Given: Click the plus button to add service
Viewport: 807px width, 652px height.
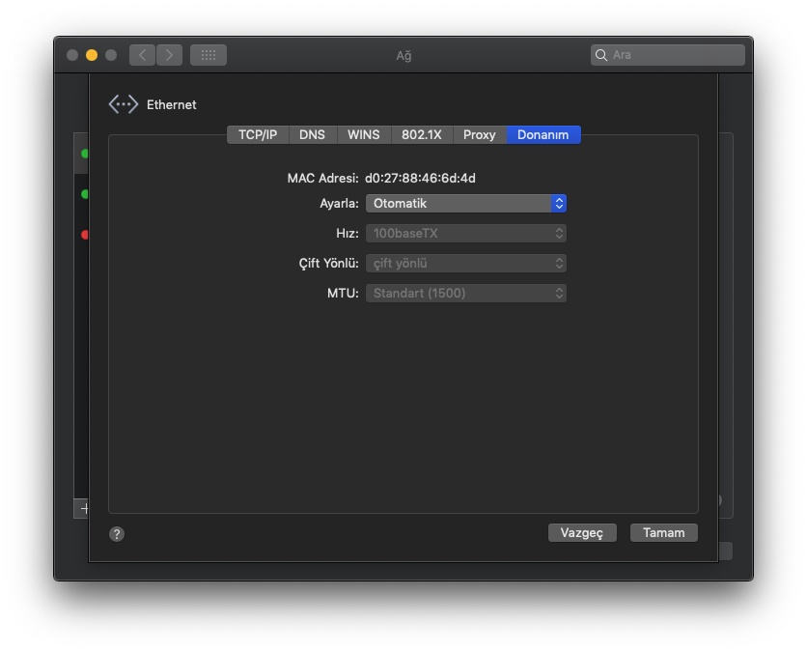Looking at the screenshot, I should pos(83,507).
